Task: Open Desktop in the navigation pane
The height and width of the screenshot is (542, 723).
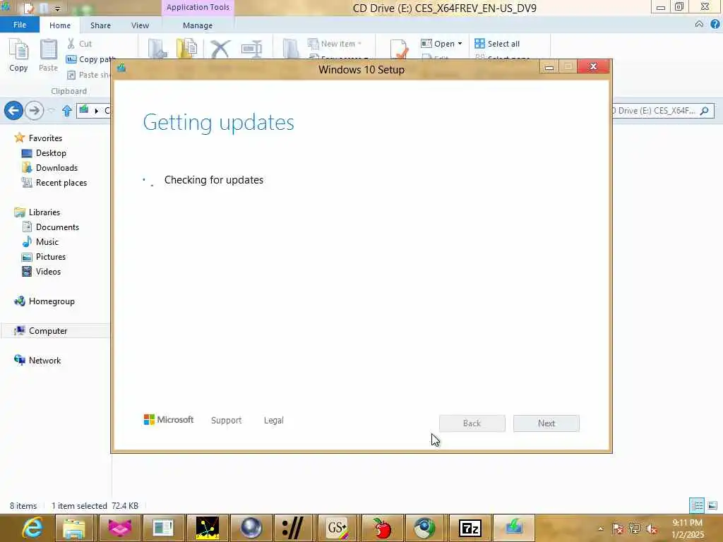Action: click(x=44, y=153)
